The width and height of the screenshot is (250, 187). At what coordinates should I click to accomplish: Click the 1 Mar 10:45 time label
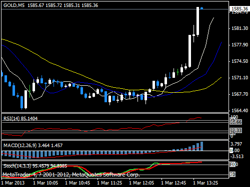pyautogui.click(x=77, y=183)
